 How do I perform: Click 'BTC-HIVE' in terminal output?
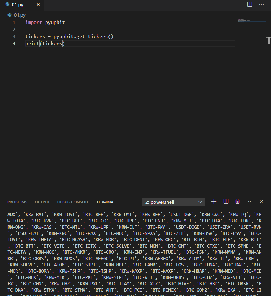click(178, 284)
